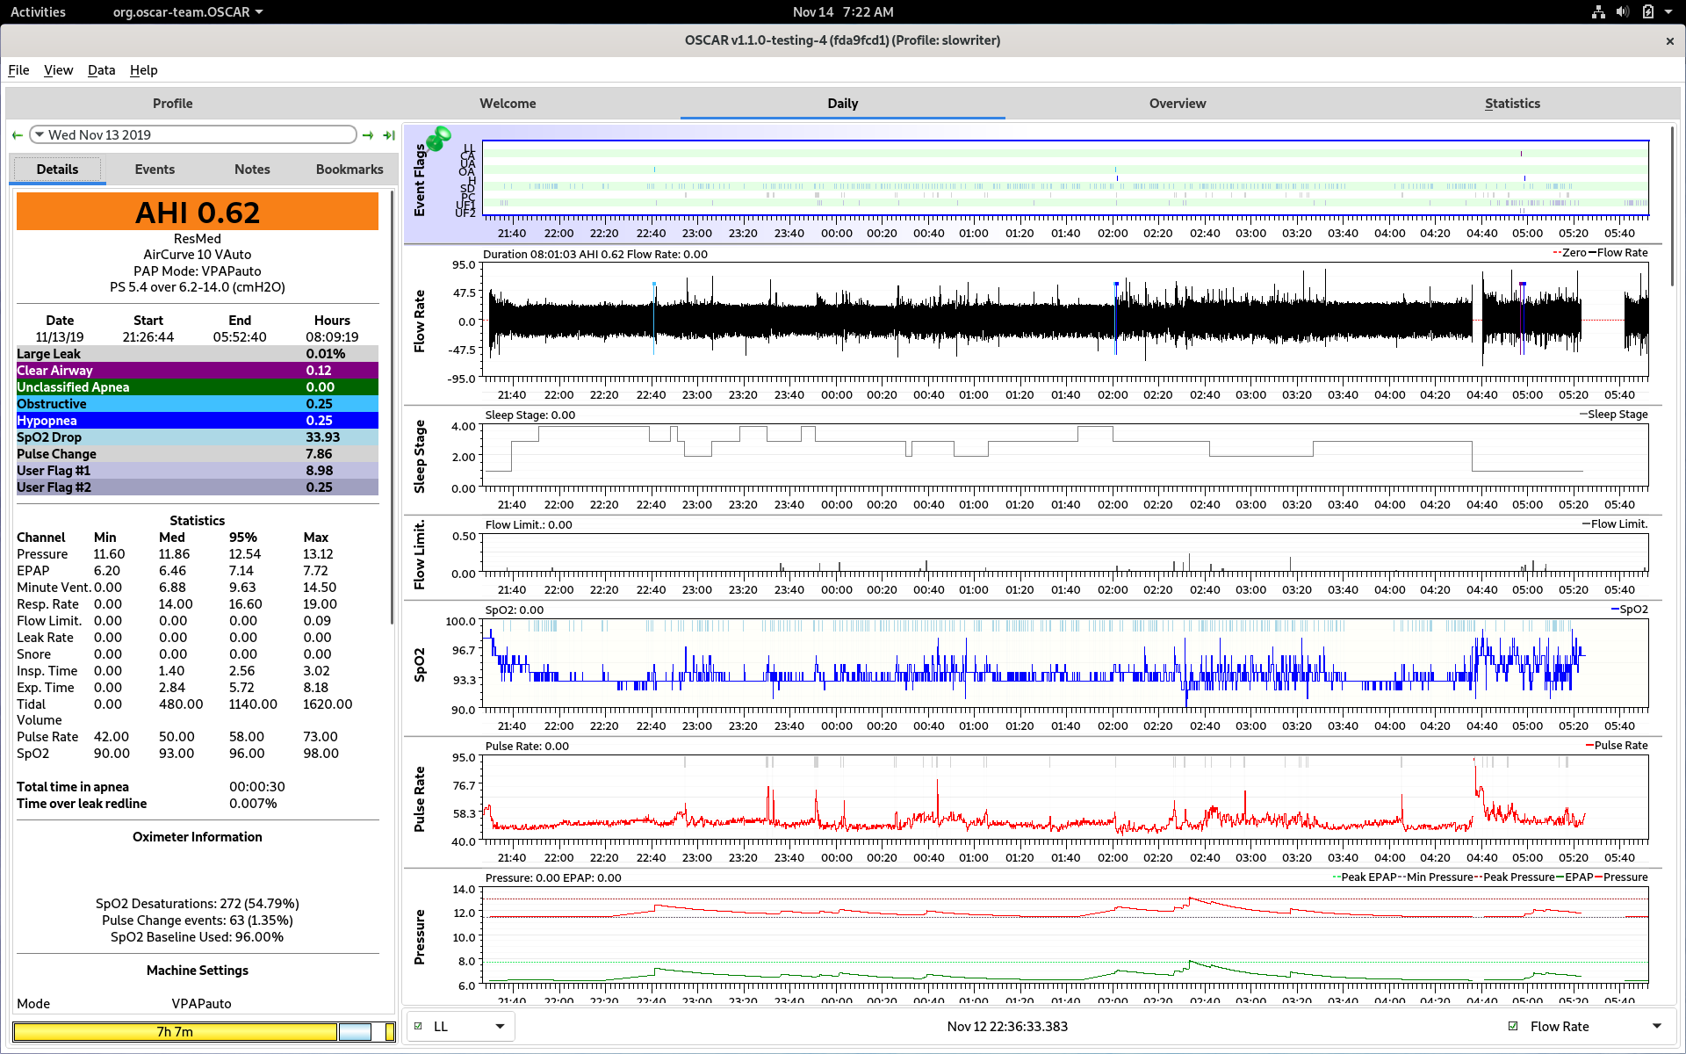Click the Peak EPAP legend entry

click(1364, 877)
